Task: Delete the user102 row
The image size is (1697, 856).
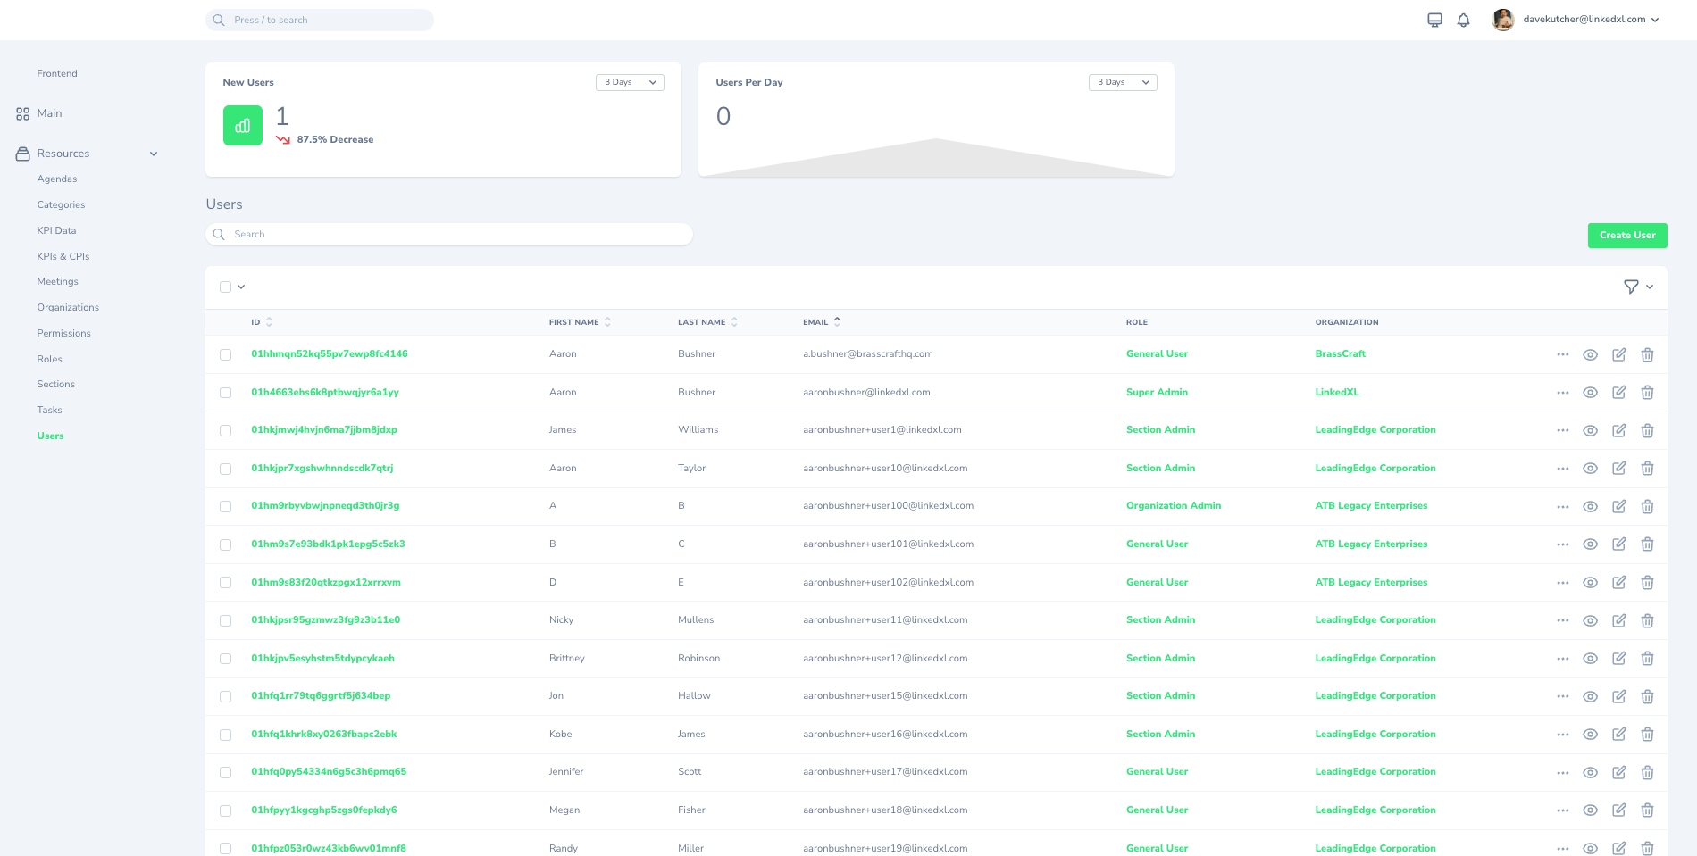Action: click(x=1647, y=582)
